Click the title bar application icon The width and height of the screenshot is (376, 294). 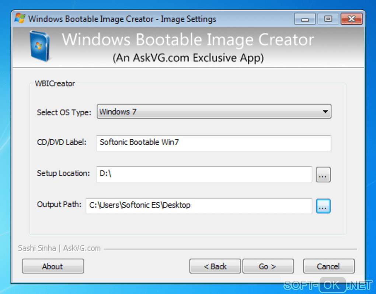(x=20, y=18)
